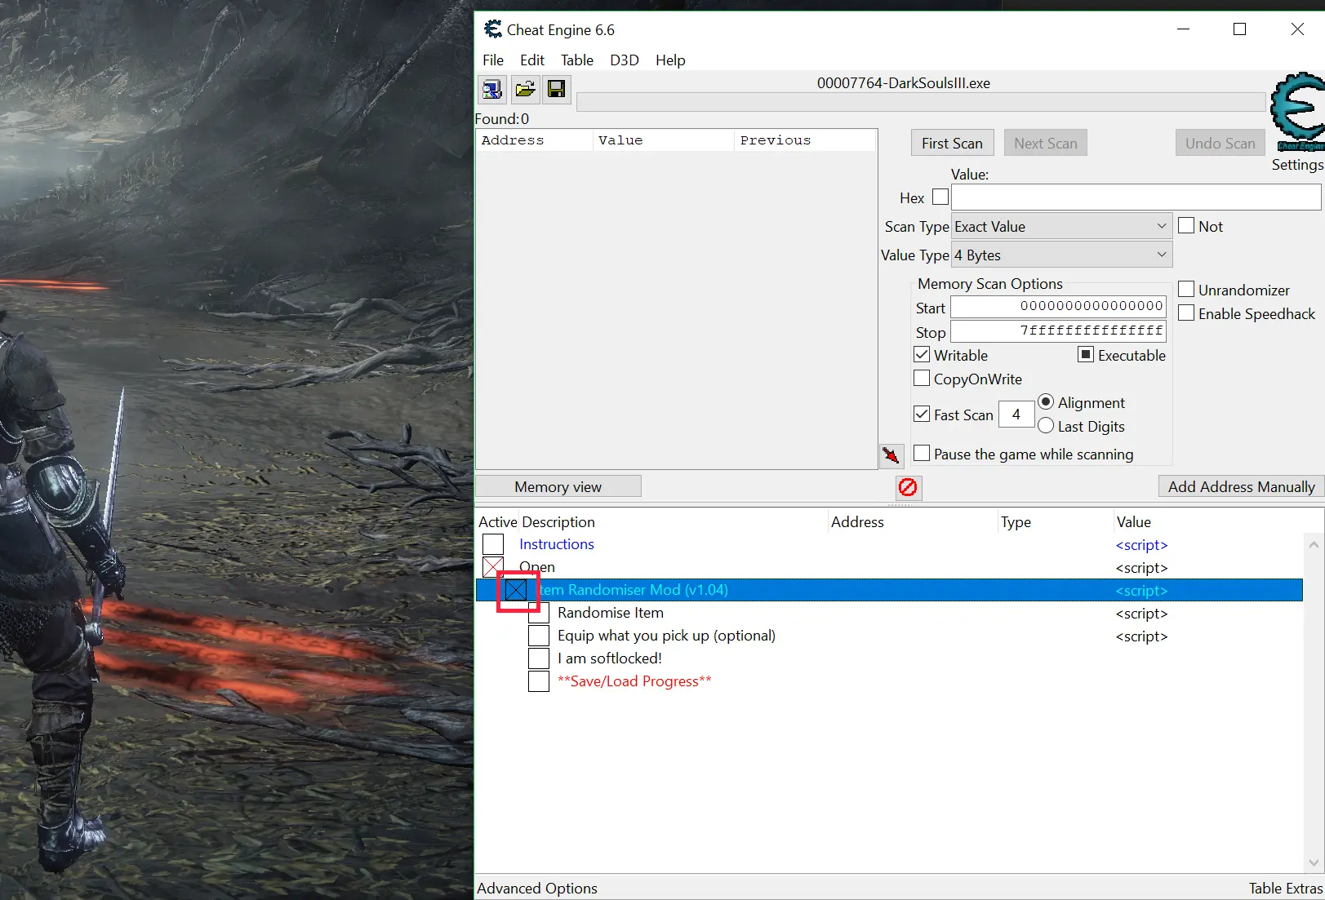Open Memory view
This screenshot has width=1325, height=900.
coord(558,486)
